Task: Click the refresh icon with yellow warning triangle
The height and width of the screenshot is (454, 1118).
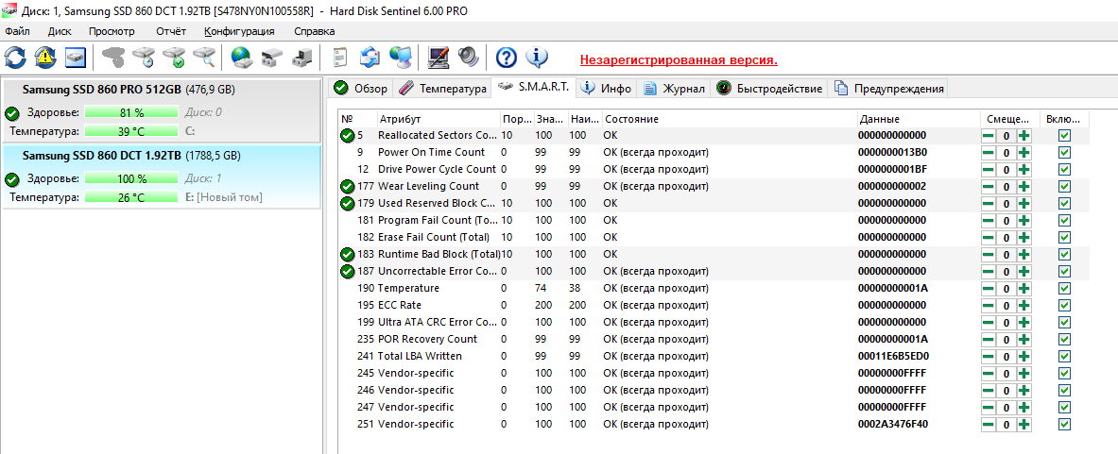Action: pos(45,57)
